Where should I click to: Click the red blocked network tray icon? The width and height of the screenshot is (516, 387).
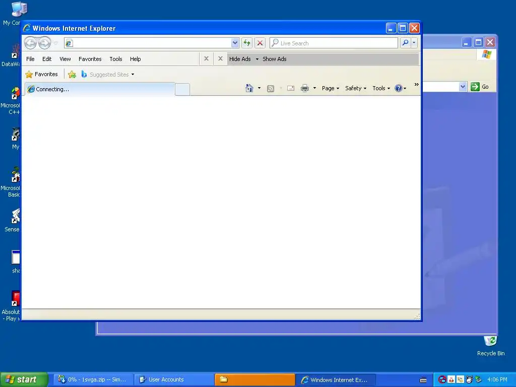[442, 380]
